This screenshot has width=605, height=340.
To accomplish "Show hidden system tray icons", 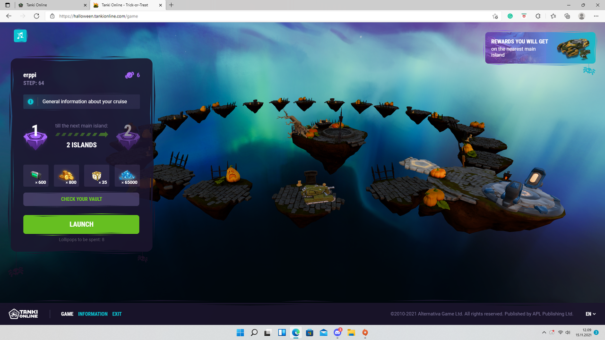I will tap(544, 332).
